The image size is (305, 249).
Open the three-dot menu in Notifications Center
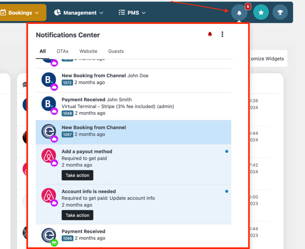point(222,34)
